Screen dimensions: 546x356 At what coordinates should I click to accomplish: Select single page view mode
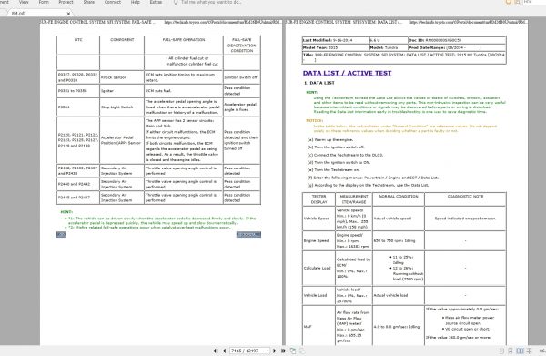pyautogui.click(x=501, y=351)
